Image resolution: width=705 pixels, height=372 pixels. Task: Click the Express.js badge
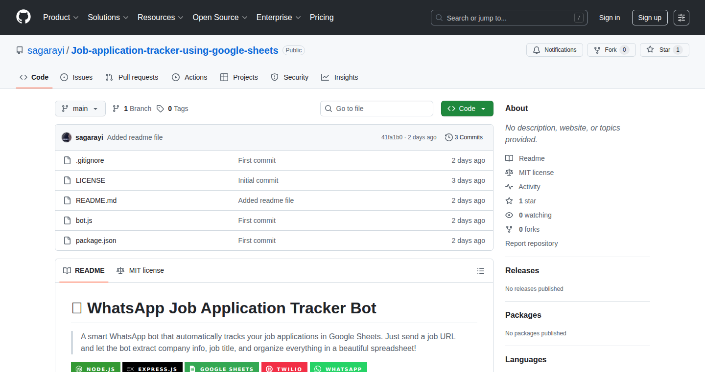pos(152,368)
